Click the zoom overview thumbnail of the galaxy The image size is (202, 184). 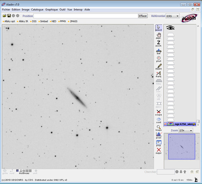pyautogui.click(x=181, y=146)
